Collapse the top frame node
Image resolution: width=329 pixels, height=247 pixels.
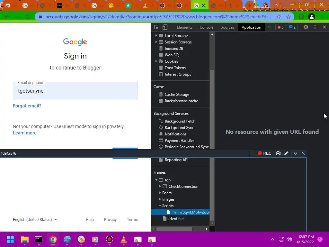point(156,180)
